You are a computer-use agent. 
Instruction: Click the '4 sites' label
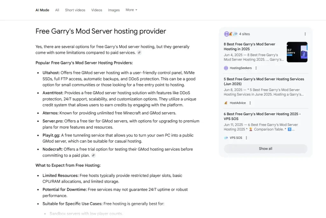pyautogui.click(x=244, y=34)
